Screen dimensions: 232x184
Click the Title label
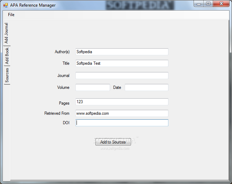pos(66,63)
